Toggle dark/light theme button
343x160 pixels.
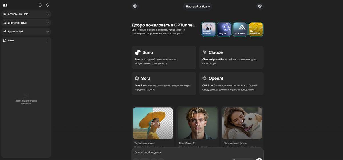pos(260,6)
